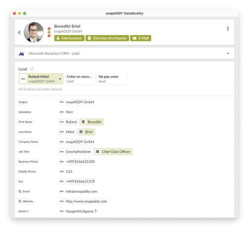
Task: Select the Données d'entreprise tag button
Action: point(107,38)
